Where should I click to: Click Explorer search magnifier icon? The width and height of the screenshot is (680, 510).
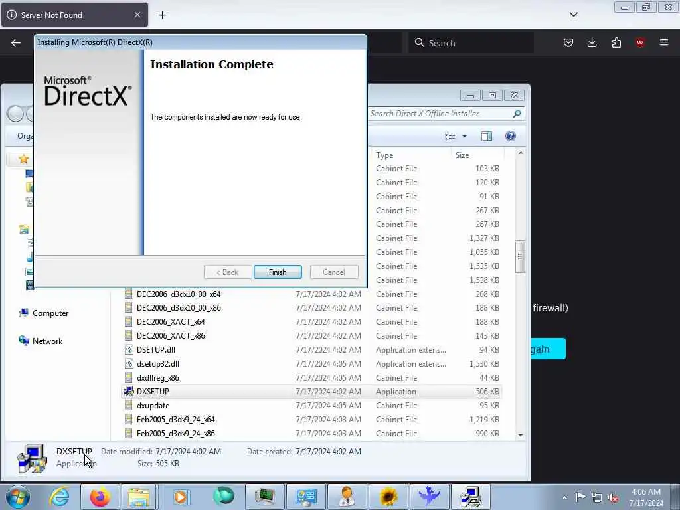(x=517, y=114)
